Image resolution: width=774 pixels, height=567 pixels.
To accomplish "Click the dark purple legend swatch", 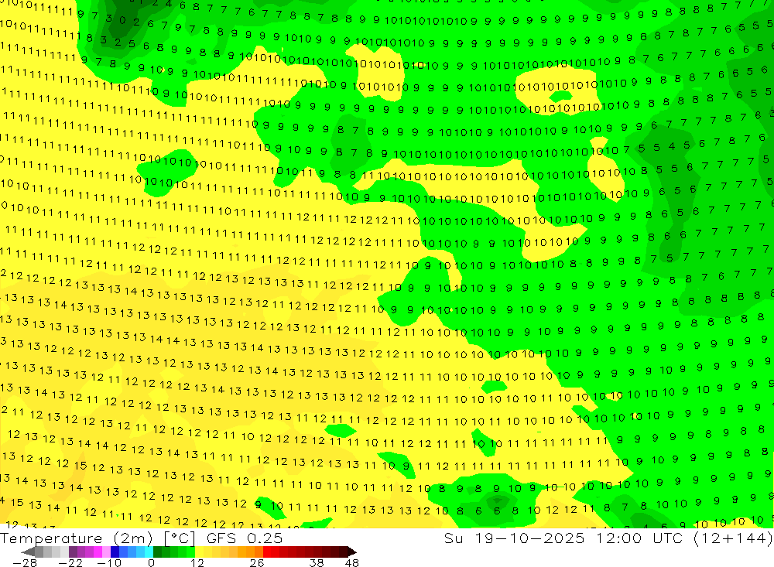I will pos(73,552).
